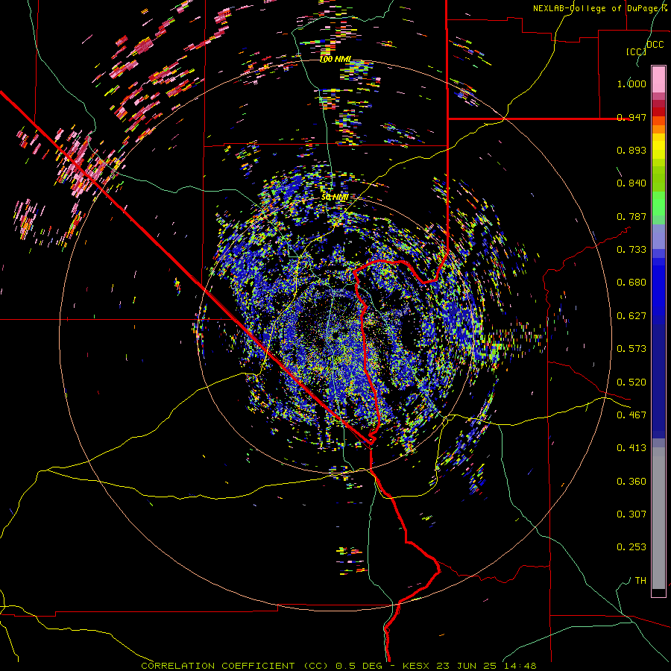Click the 0.680 scale value

[x=631, y=283]
